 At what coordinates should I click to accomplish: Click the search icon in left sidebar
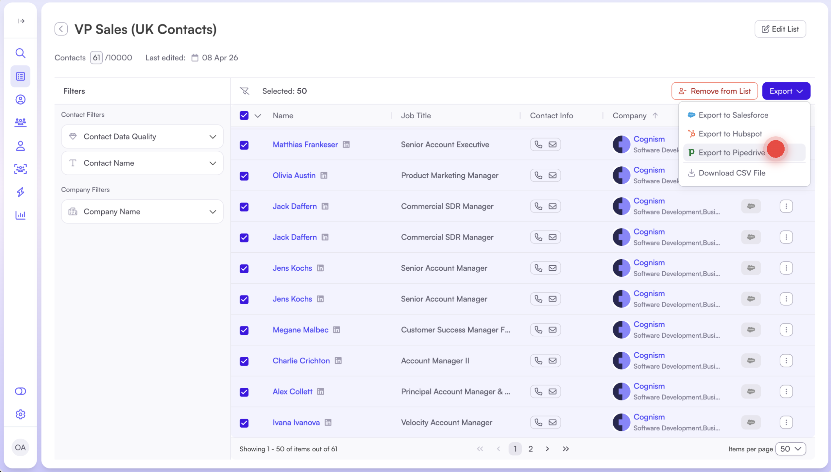coord(20,53)
